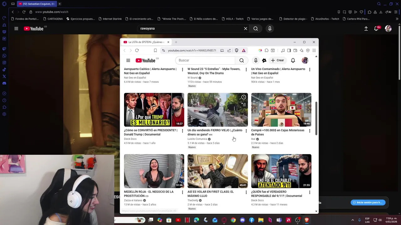
Task: Click the YouTube logo in the front window
Action: coord(145,60)
